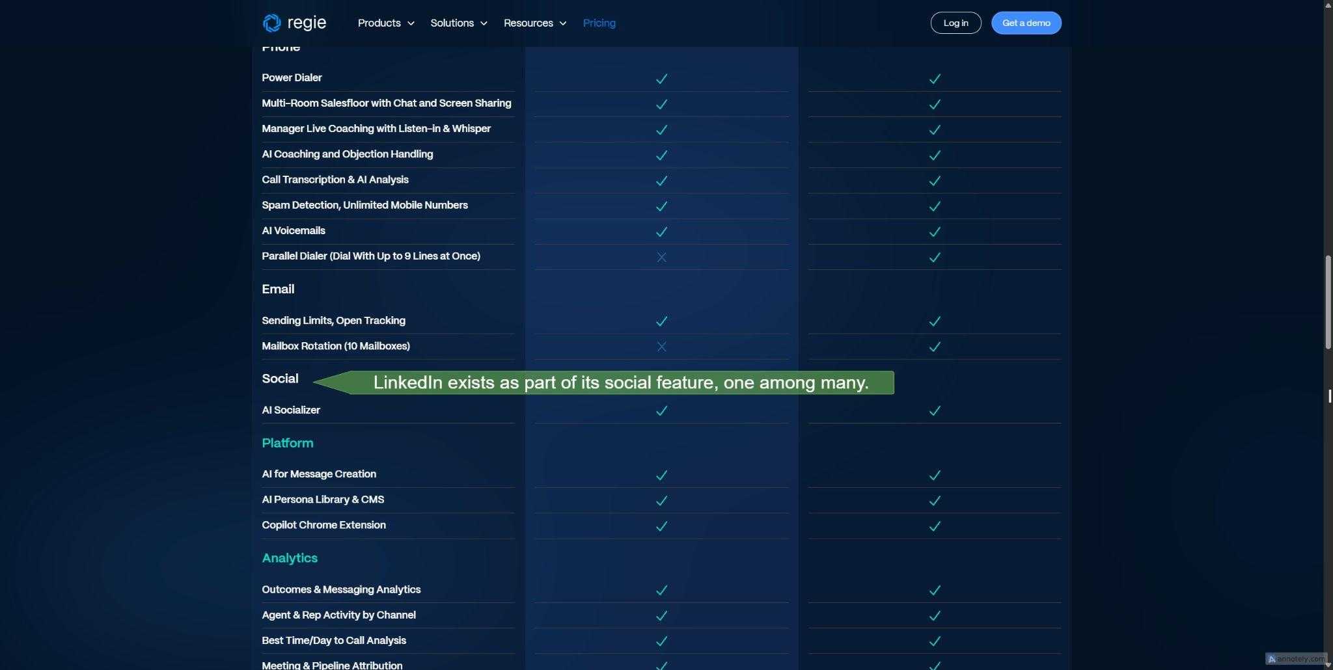Click first-column checkmark for Agent & Rep Activity by Channel

tap(661, 615)
